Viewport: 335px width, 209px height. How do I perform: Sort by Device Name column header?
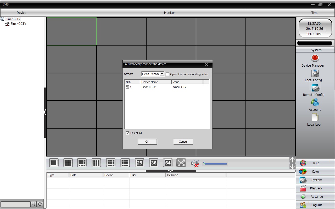156,82
